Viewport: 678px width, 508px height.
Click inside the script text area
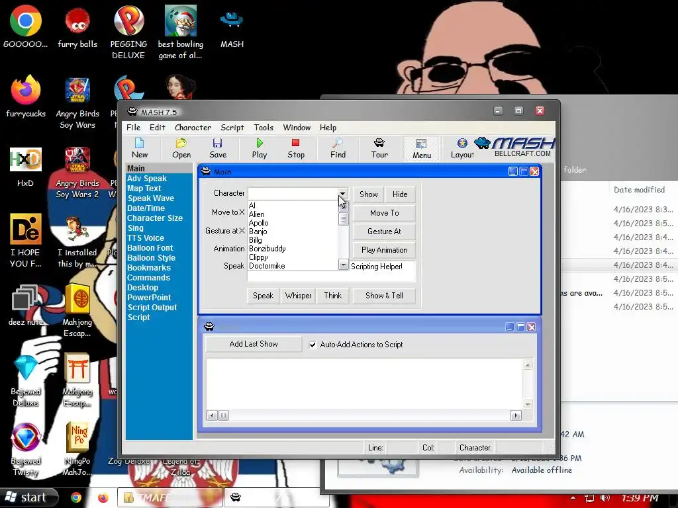[x=364, y=384]
